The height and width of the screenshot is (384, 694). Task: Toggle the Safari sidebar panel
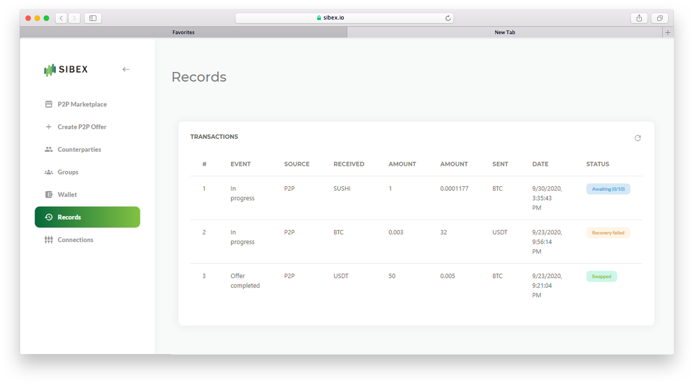click(x=93, y=18)
